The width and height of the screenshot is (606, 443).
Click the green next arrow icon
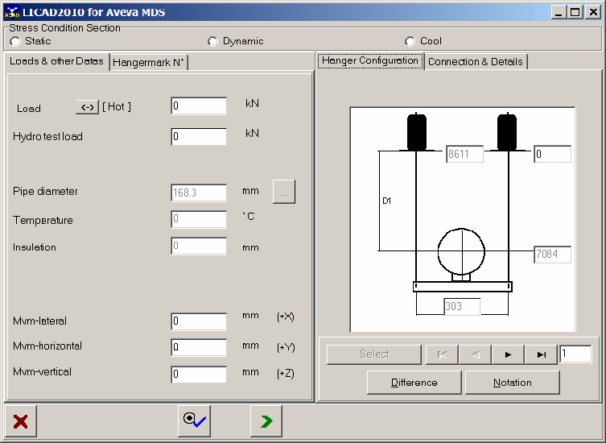(x=266, y=421)
